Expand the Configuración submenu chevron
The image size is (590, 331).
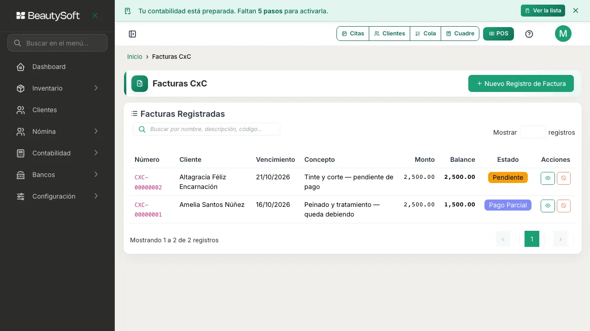pos(96,196)
